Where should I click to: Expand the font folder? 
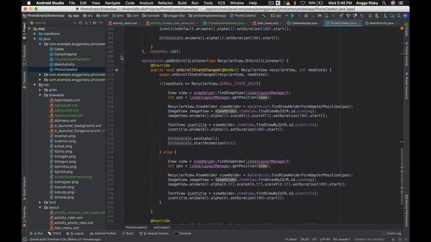coord(40,202)
